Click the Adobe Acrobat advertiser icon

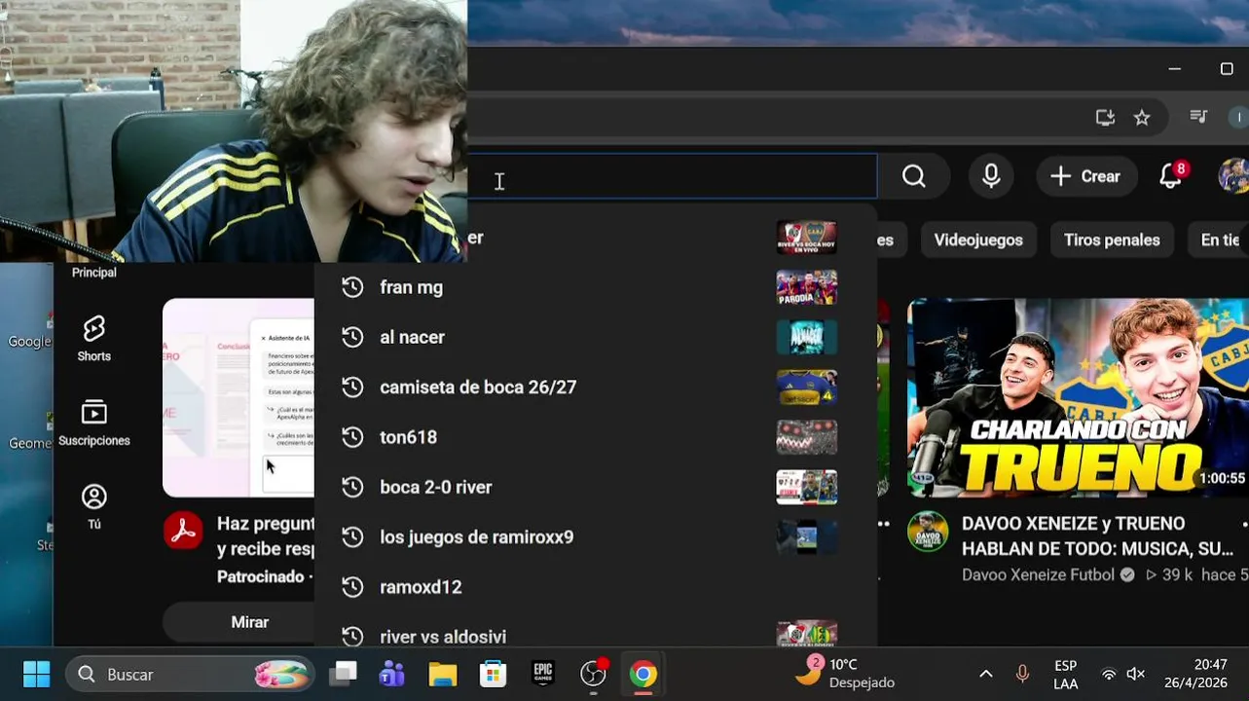point(183,531)
